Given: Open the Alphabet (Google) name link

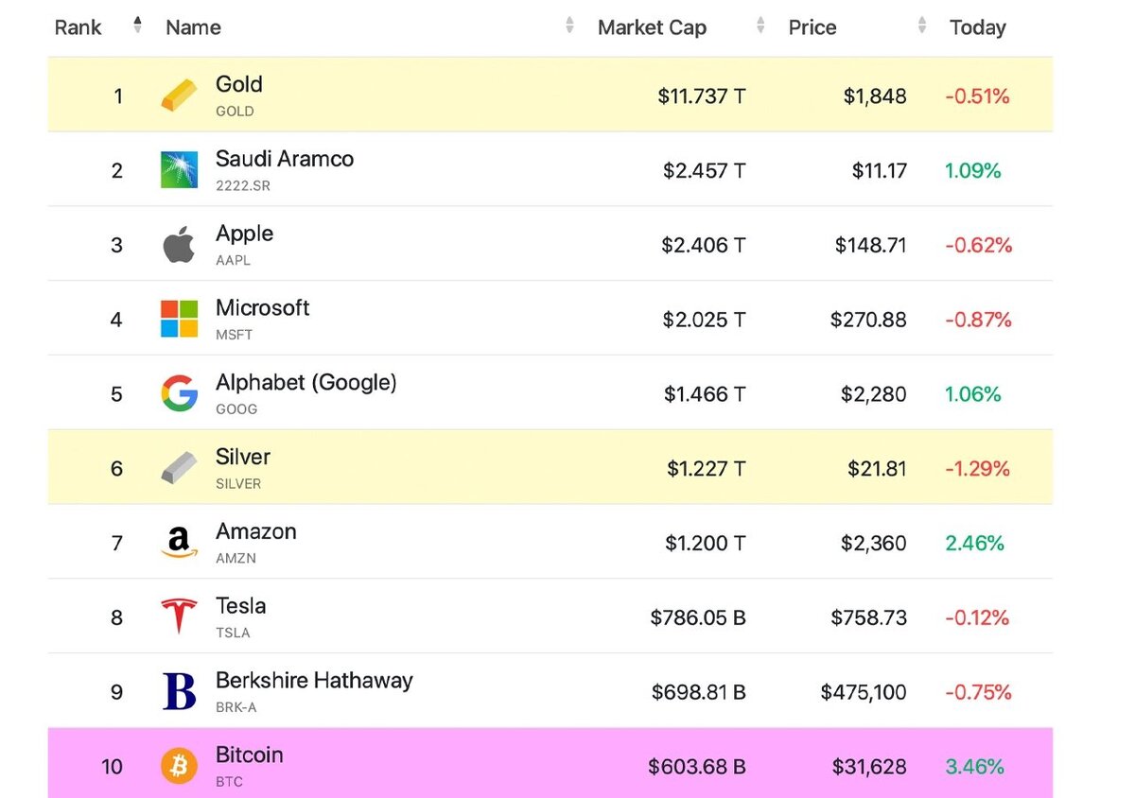Looking at the screenshot, I should coord(306,383).
